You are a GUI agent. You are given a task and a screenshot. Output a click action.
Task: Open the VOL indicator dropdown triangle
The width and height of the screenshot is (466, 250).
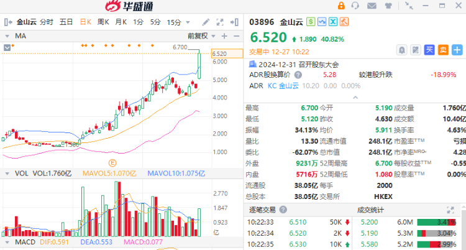point(7,174)
